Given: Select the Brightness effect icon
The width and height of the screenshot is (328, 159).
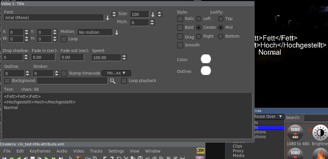Looking at the screenshot, I should tap(320, 133).
